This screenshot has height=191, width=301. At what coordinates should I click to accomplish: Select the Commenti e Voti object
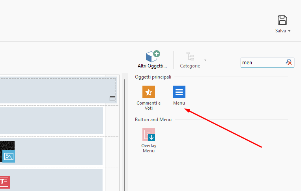[x=148, y=92]
